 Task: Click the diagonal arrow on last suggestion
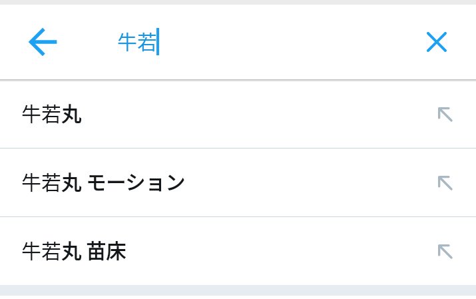pyautogui.click(x=445, y=251)
